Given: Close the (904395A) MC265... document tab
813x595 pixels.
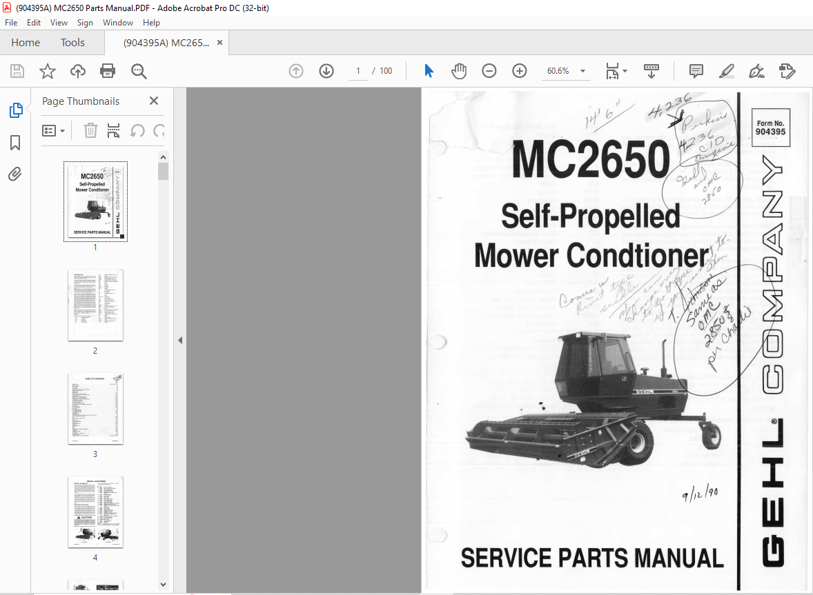Looking at the screenshot, I should tap(220, 43).
